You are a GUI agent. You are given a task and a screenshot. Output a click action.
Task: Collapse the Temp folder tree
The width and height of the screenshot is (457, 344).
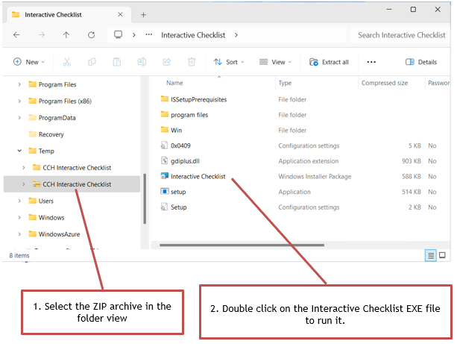point(19,151)
